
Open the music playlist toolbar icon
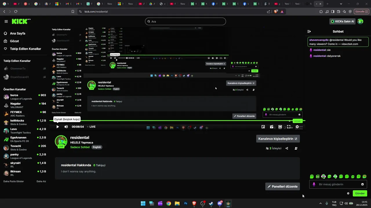[x=327, y=12]
